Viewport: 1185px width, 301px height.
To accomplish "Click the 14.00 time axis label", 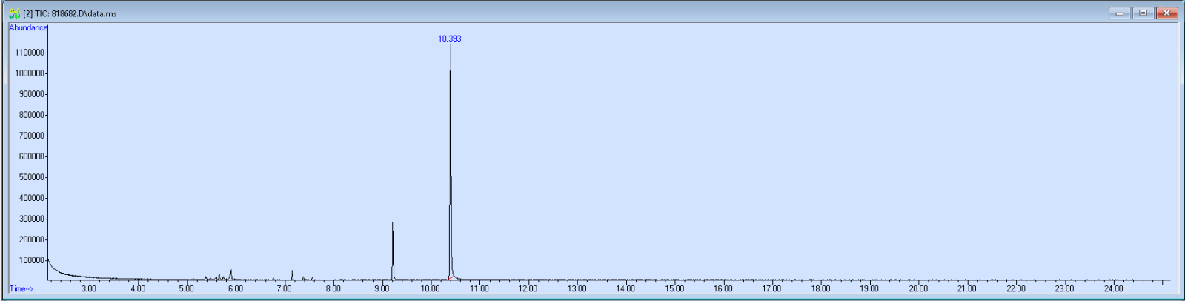I will [x=626, y=289].
